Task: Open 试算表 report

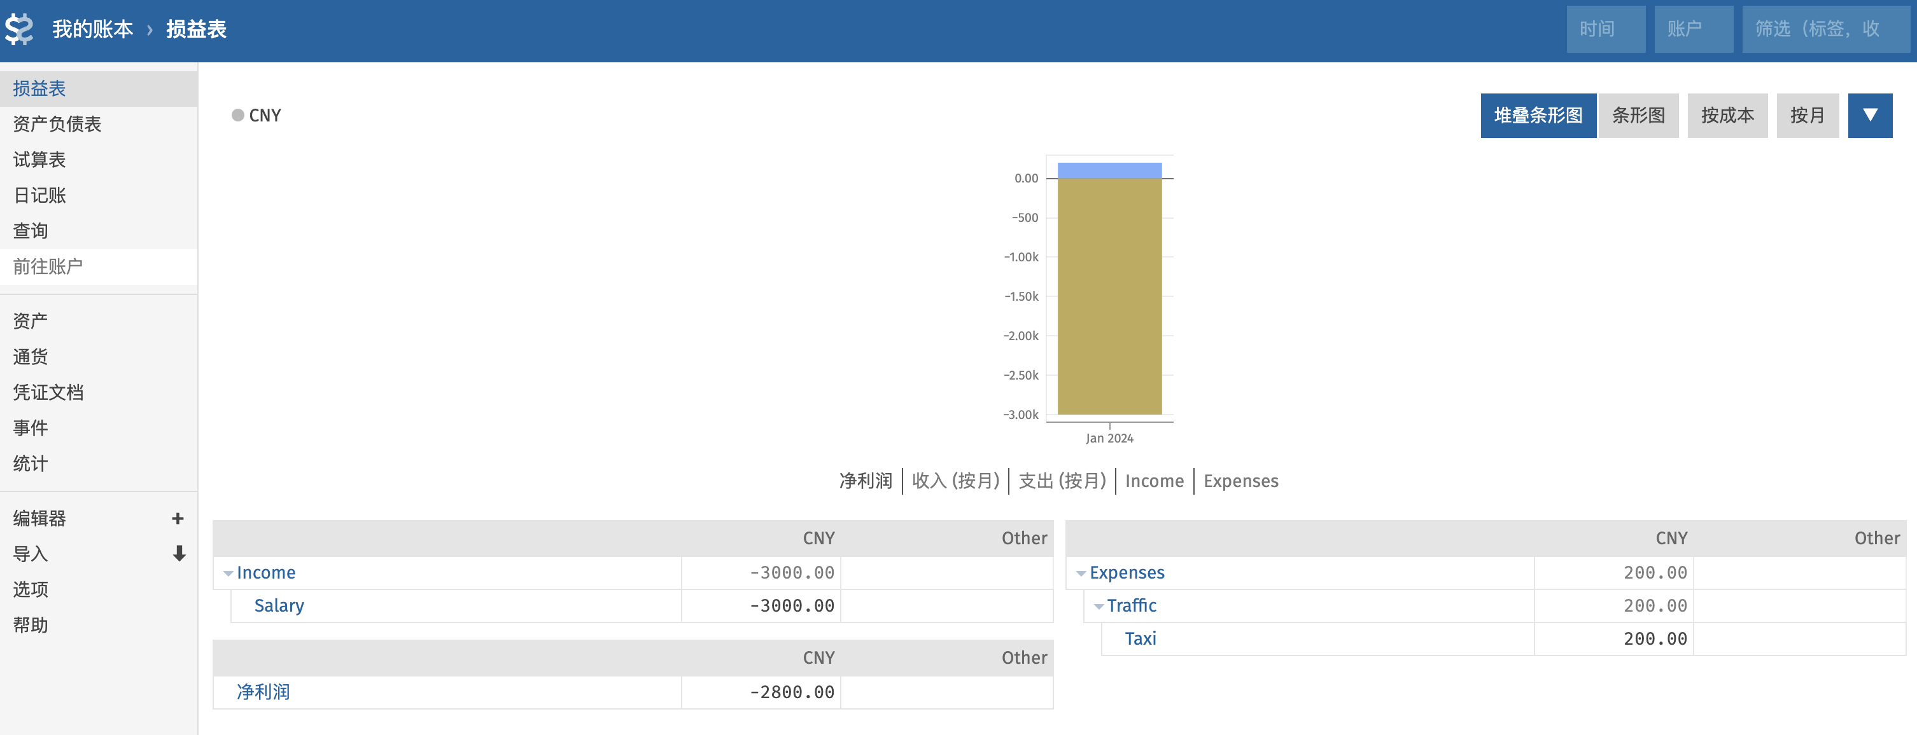Action: (x=98, y=160)
